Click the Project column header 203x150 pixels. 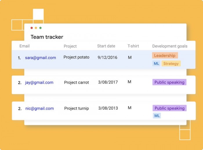[70, 46]
